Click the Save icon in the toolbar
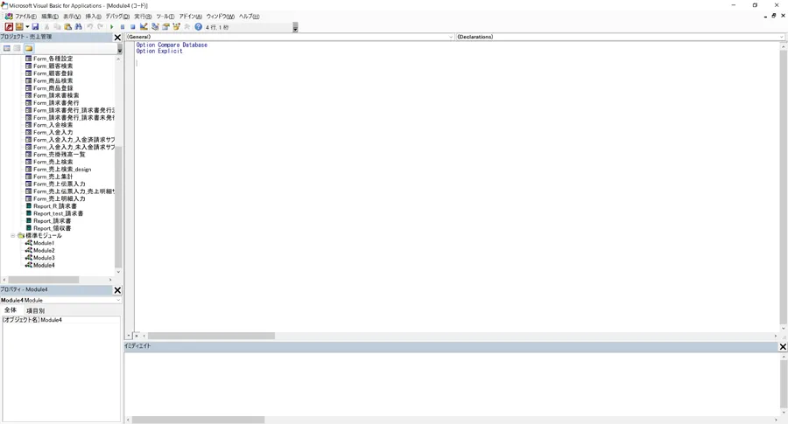 36,27
